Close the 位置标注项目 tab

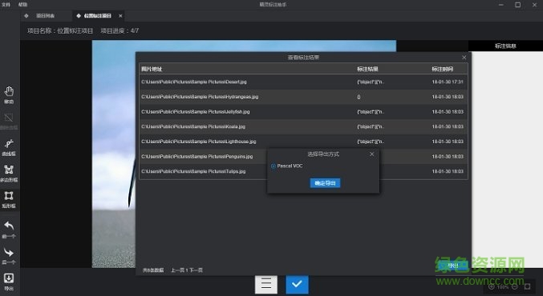pyautogui.click(x=120, y=16)
